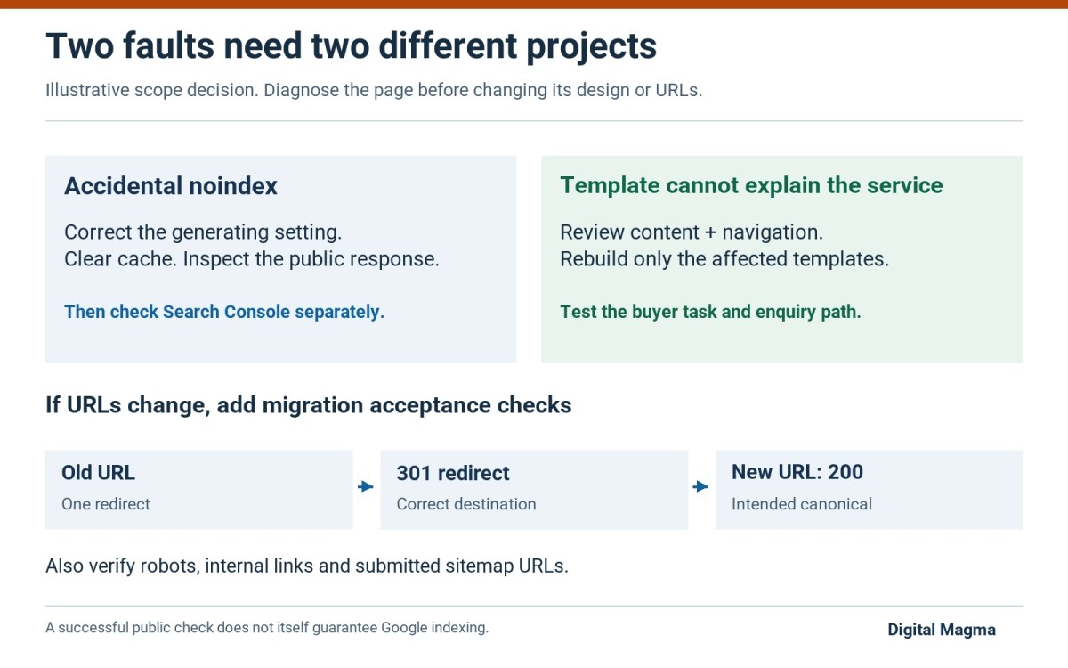This screenshot has height=668, width=1068.
Task: Click the 'Correct destination' caption
Action: (466, 504)
